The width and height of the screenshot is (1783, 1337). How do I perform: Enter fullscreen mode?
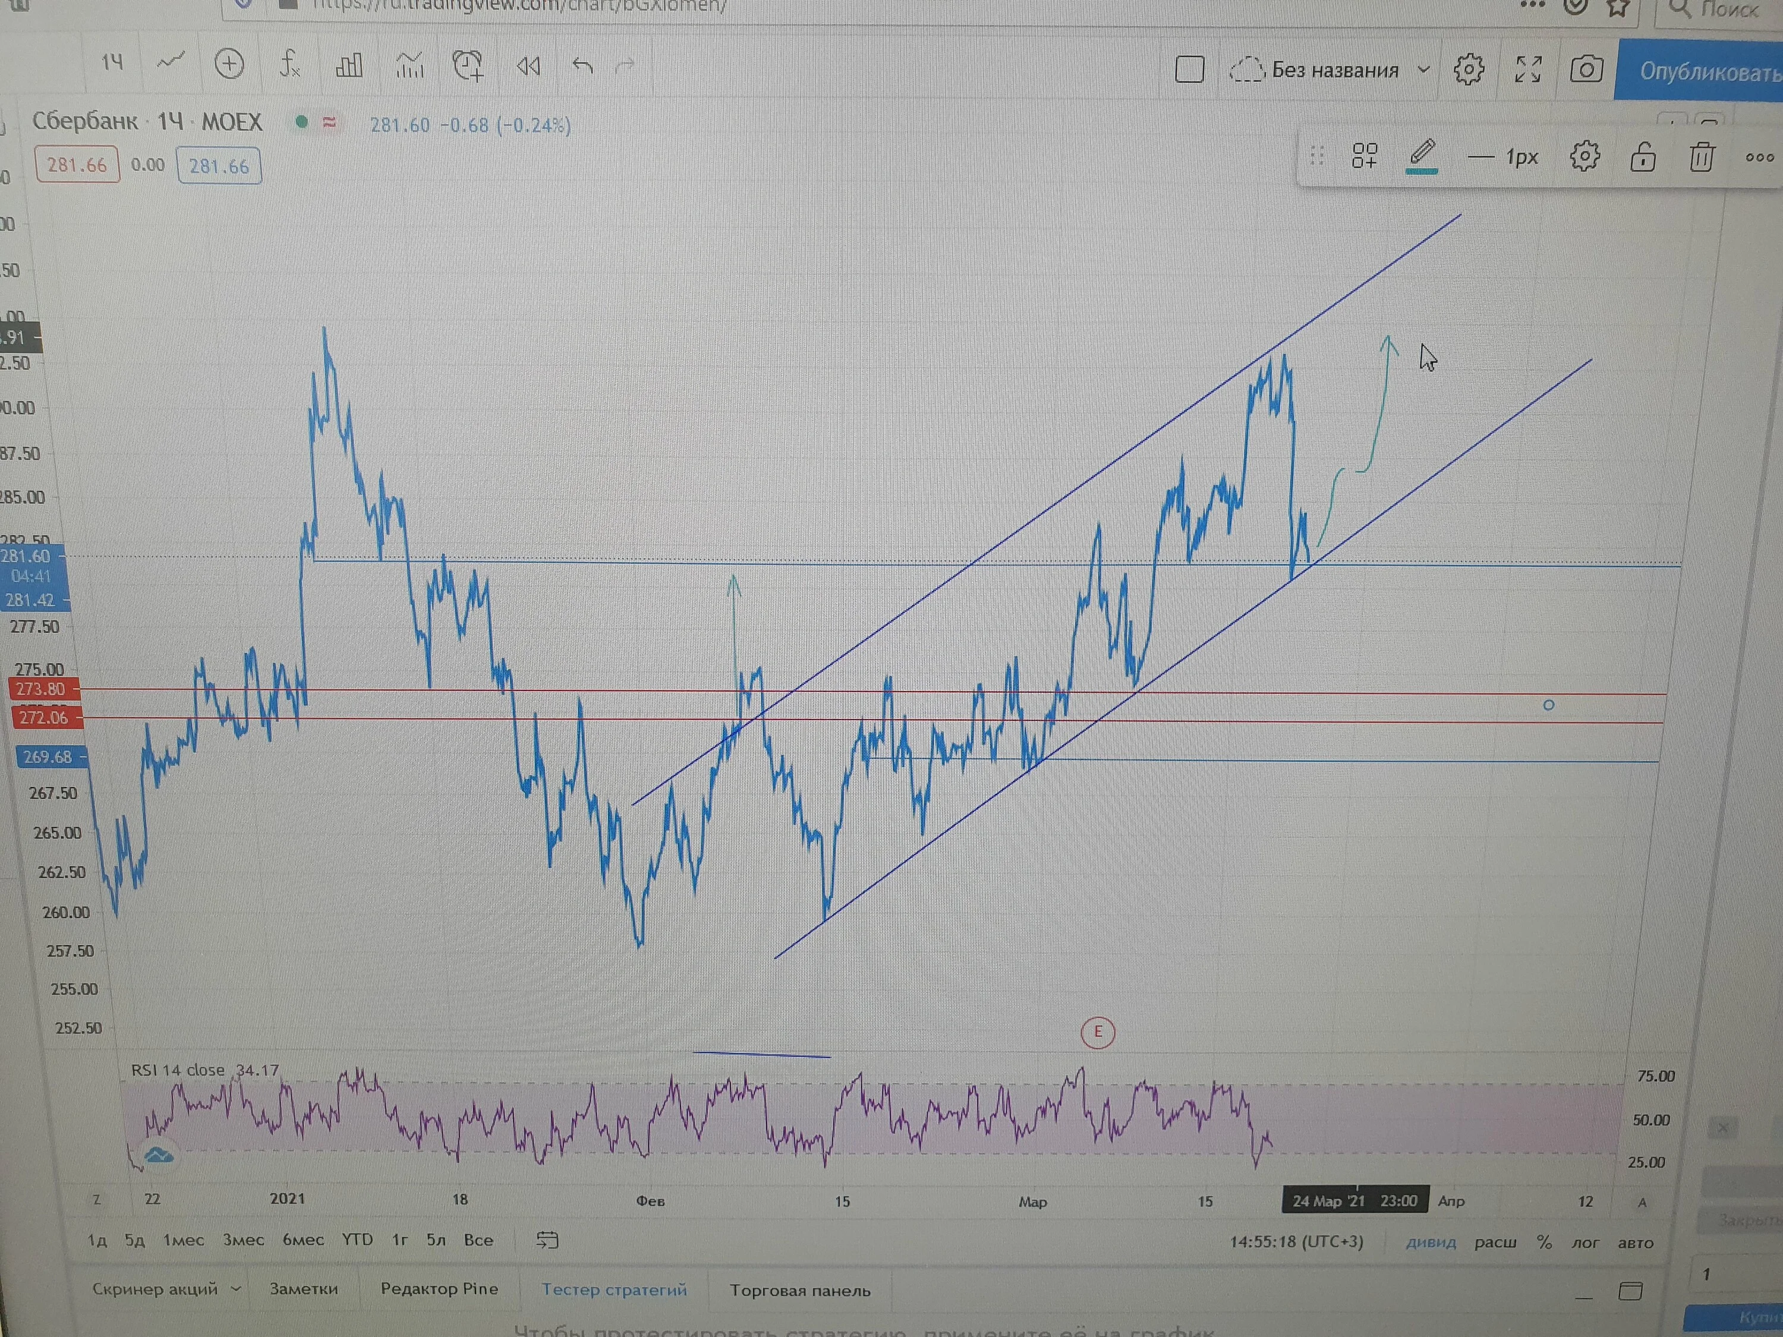coord(1527,70)
